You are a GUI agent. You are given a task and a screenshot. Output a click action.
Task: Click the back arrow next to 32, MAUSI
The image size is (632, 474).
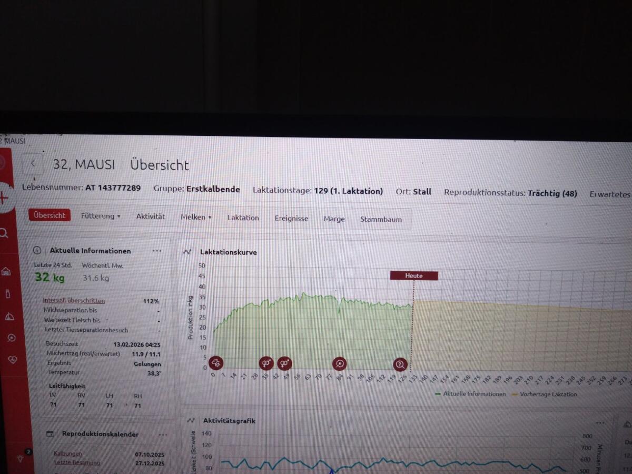click(33, 164)
